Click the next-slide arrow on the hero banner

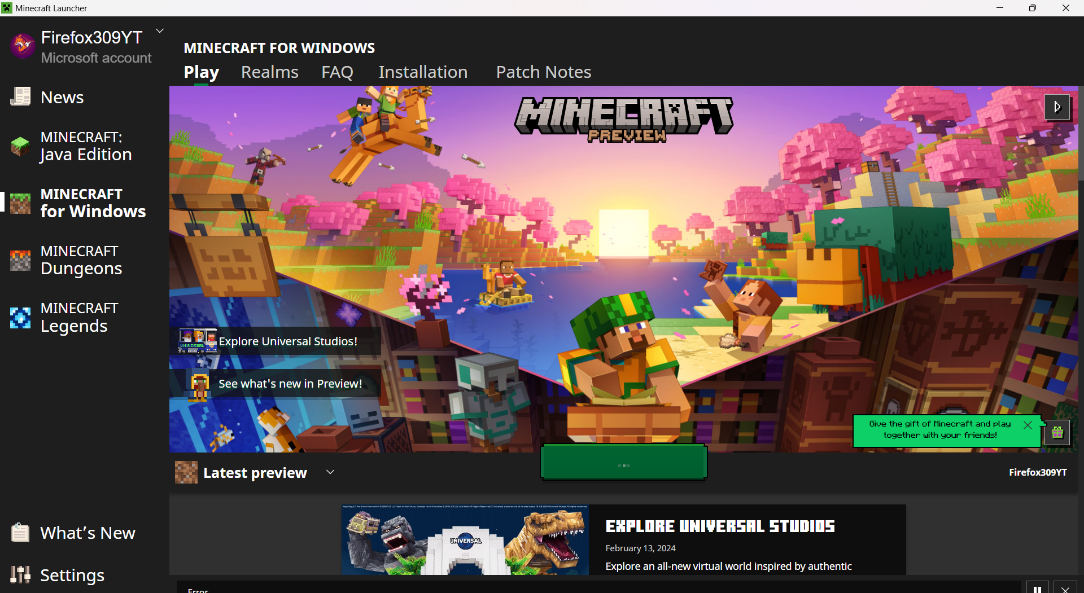(1057, 107)
